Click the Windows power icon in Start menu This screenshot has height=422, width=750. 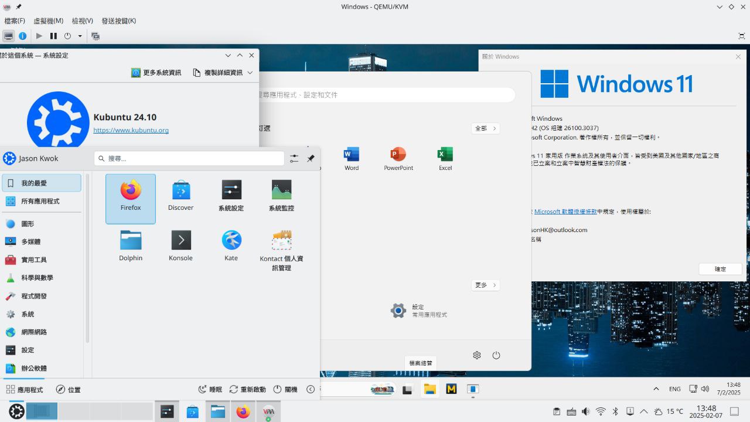point(496,355)
